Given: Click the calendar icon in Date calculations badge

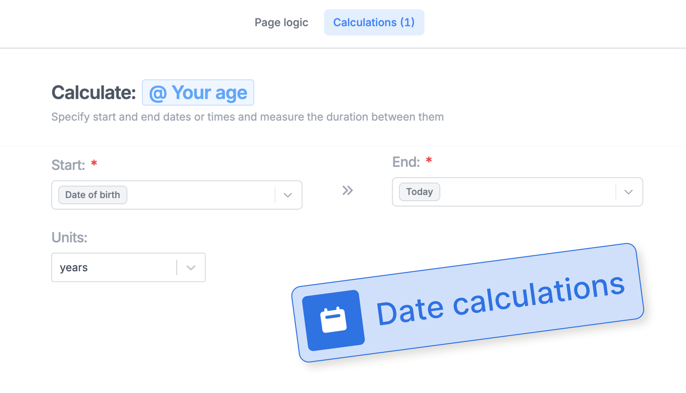Looking at the screenshot, I should tap(333, 320).
